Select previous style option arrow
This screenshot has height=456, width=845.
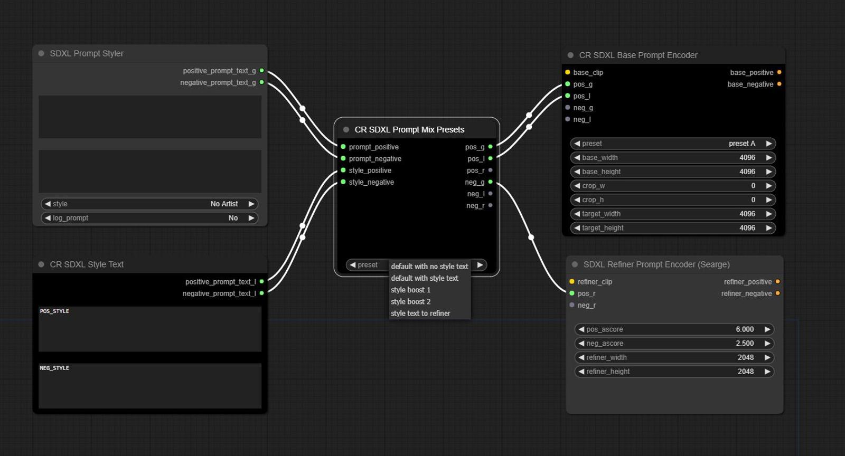point(48,204)
